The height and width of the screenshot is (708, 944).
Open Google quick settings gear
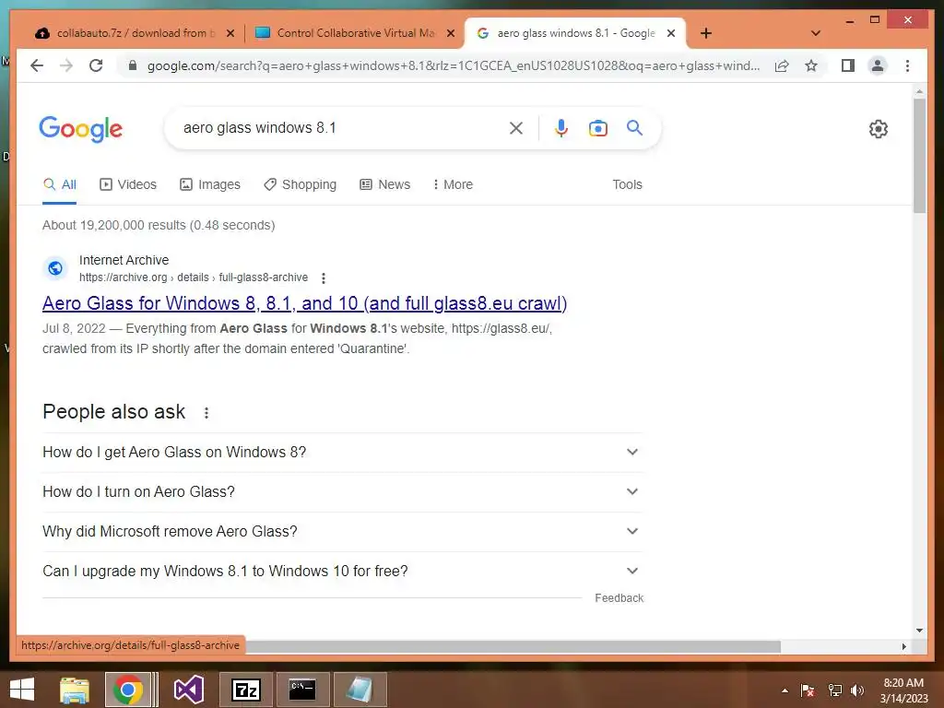pos(878,128)
